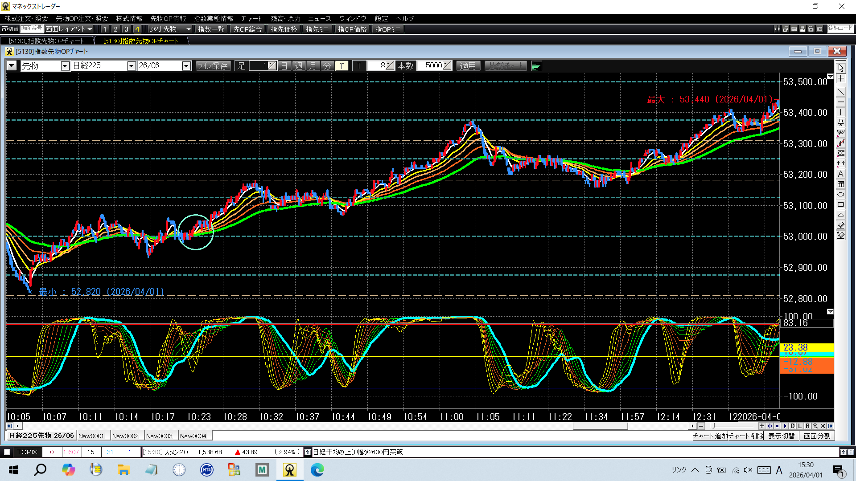Screen dimensions: 856x481
Task: Toggle the 分 minute timeframe button
Action: pyautogui.click(x=327, y=66)
